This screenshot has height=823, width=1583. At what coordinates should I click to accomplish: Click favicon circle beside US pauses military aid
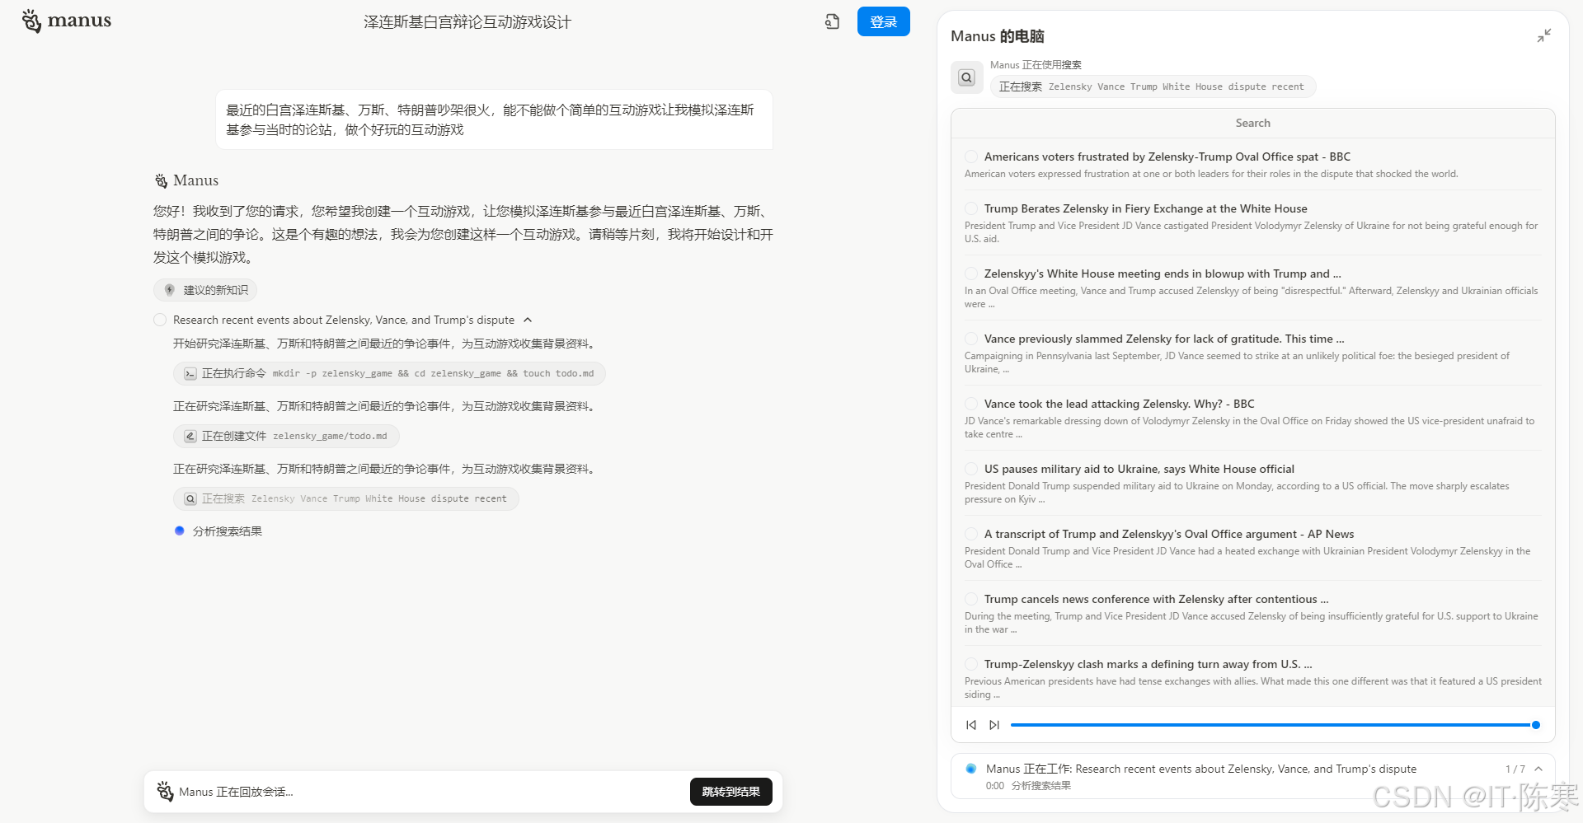point(971,469)
